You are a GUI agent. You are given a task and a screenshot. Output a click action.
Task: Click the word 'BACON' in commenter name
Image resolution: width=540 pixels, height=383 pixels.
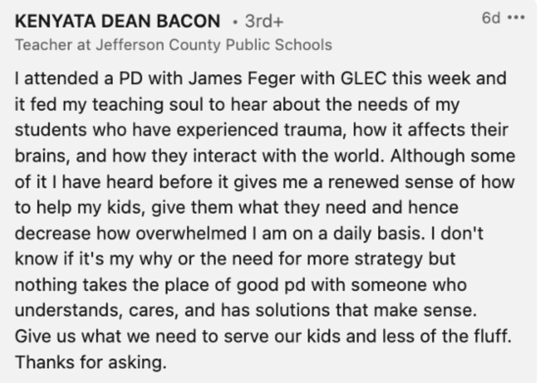[188, 21]
